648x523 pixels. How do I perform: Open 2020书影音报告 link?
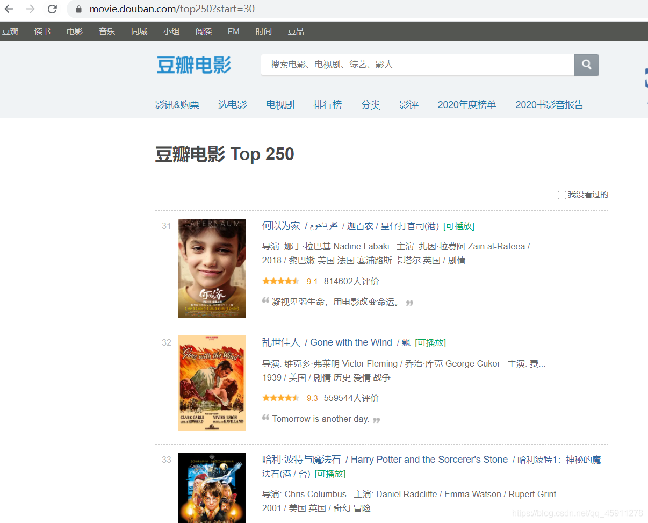(x=550, y=105)
